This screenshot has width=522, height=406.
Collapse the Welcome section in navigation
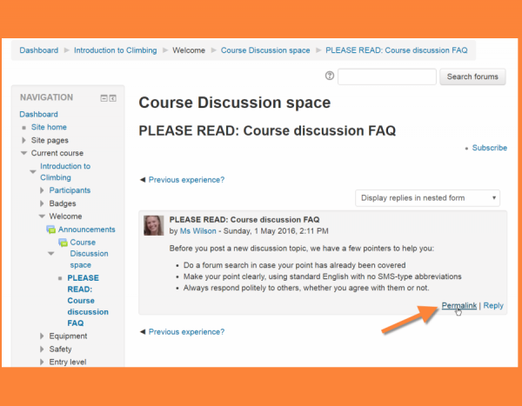coord(42,216)
